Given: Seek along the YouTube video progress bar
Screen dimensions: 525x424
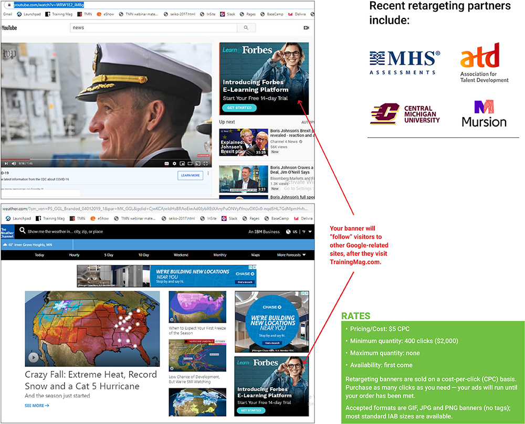Looking at the screenshot, I should point(106,160).
